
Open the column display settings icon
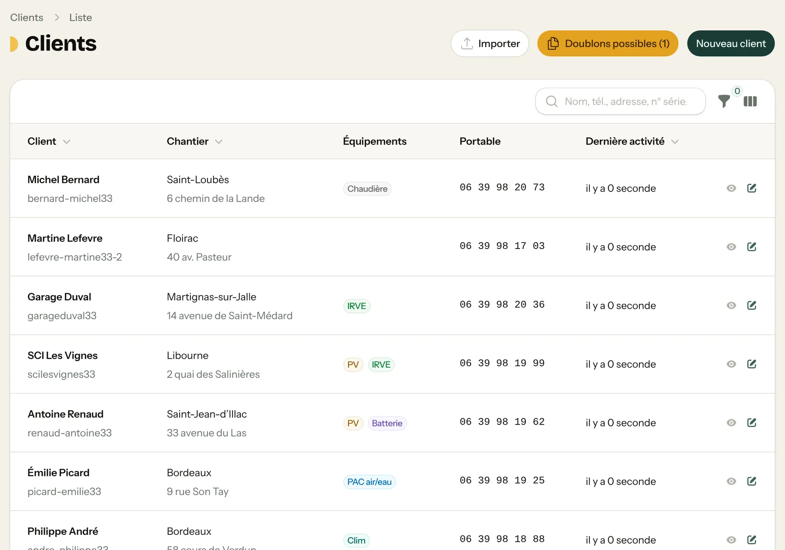[x=750, y=101]
